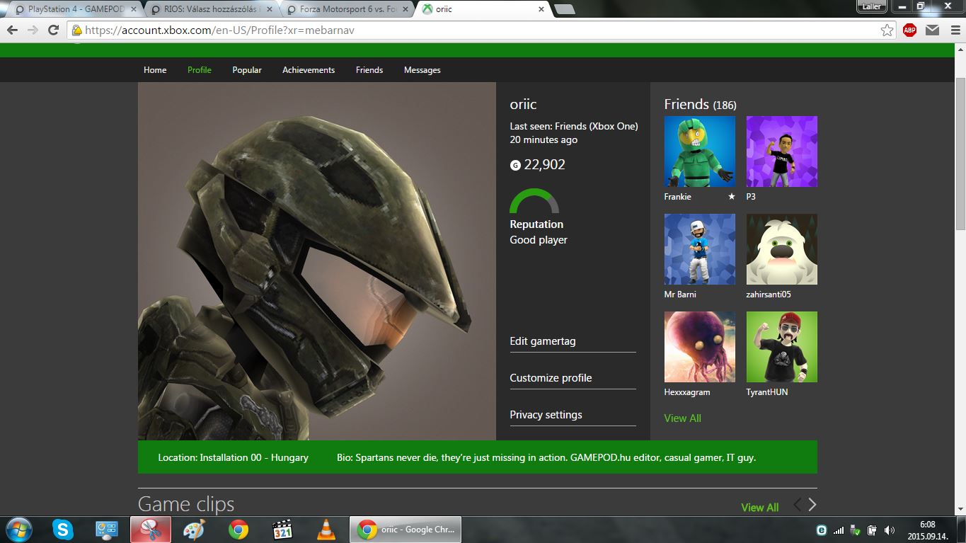Open the Adblock Plus extension icon

click(x=909, y=30)
